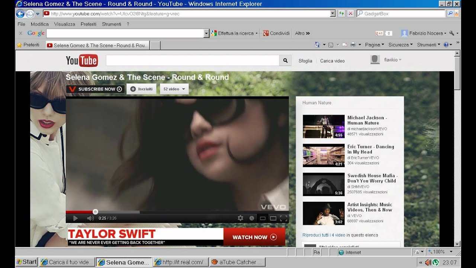Click the YouTube logo

(82, 60)
